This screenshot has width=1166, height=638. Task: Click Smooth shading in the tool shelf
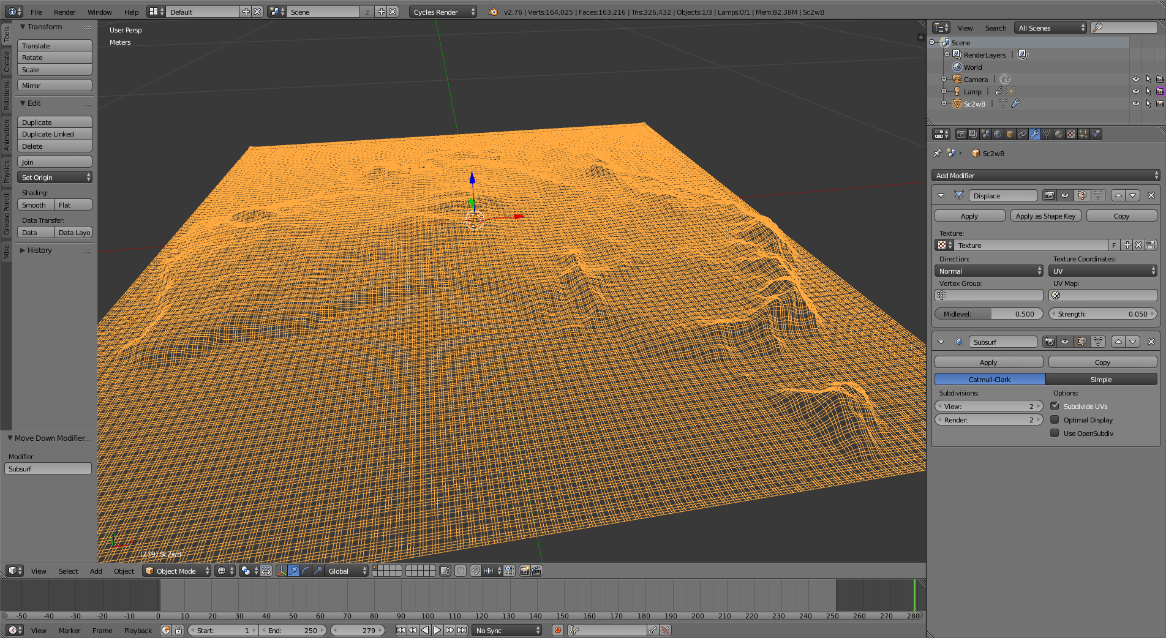[x=34, y=205]
